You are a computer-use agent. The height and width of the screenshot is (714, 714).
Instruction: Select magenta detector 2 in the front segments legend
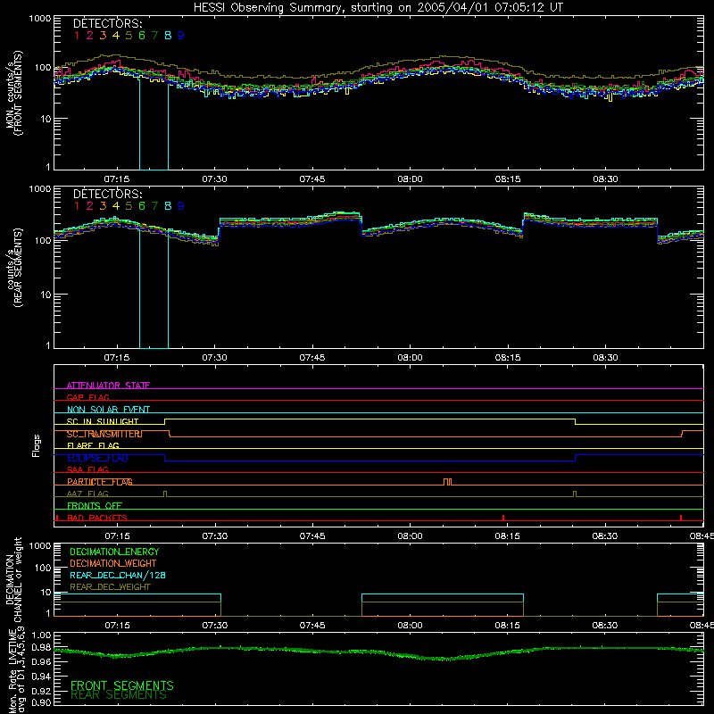(x=90, y=36)
